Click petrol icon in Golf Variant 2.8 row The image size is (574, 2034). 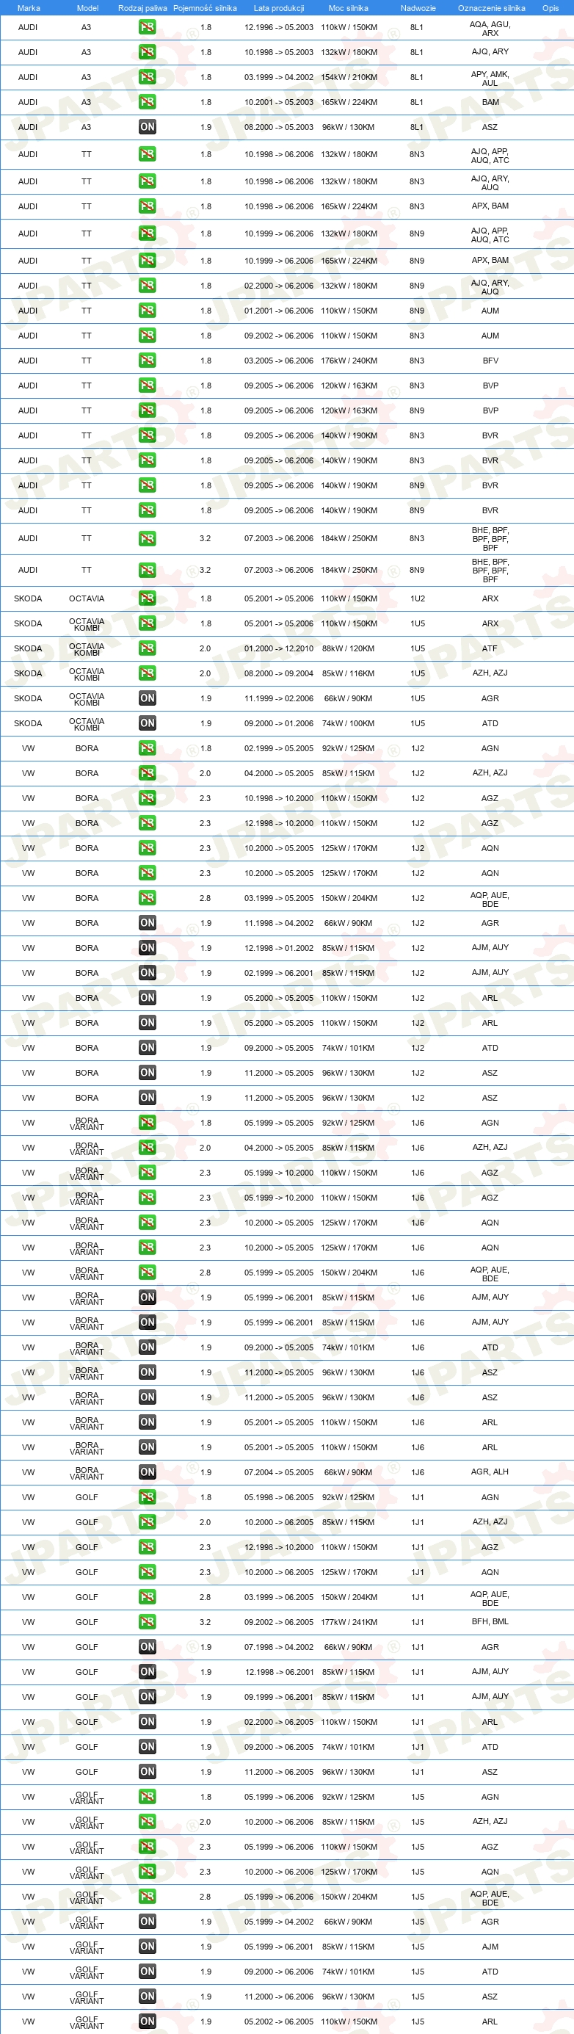click(147, 1897)
